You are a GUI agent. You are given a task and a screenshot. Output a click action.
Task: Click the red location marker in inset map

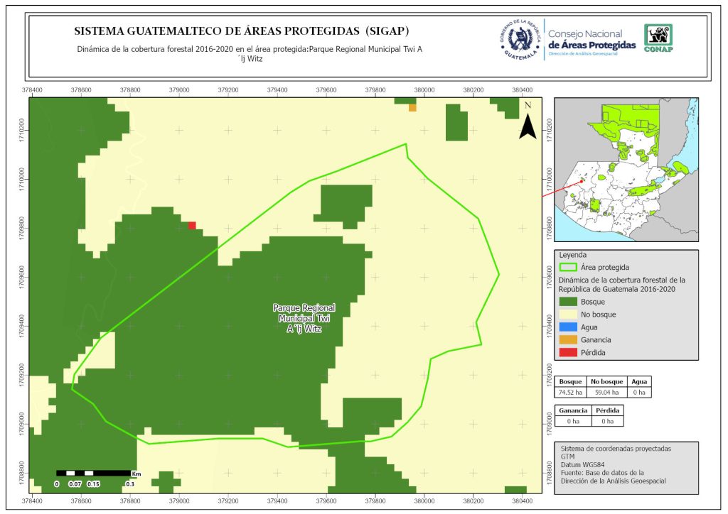point(582,180)
